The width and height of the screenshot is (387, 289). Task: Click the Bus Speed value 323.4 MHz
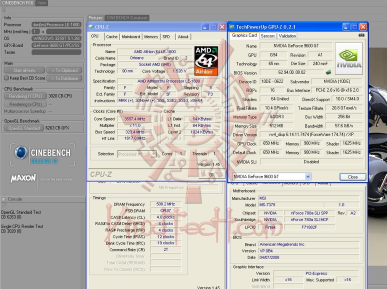pos(134,132)
